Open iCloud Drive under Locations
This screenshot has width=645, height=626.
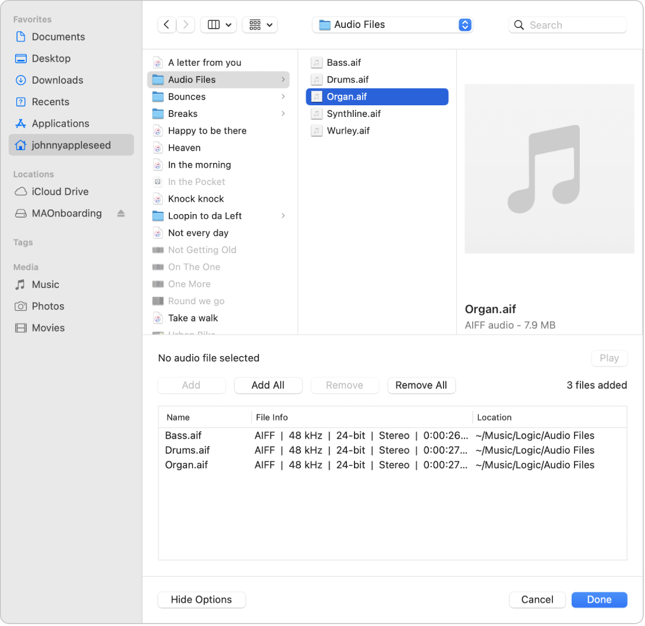click(59, 191)
